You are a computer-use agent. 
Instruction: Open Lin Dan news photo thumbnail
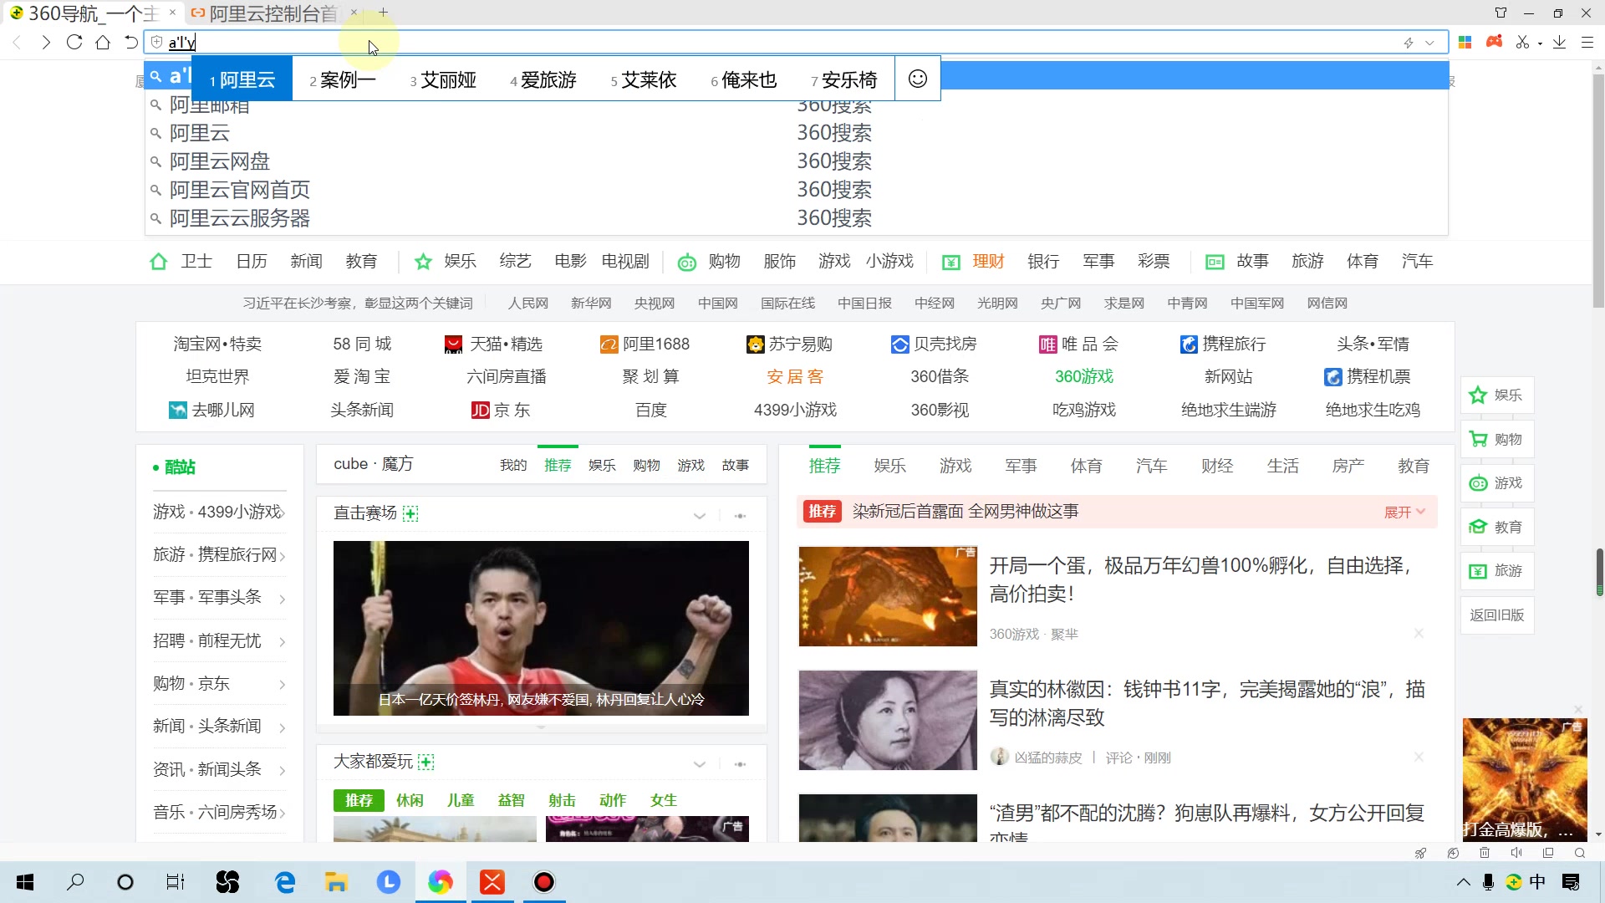point(541,628)
